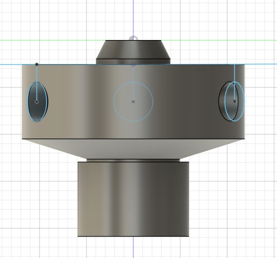
Task: Select the tapered conical face under the large cylinder
Action: (134, 149)
